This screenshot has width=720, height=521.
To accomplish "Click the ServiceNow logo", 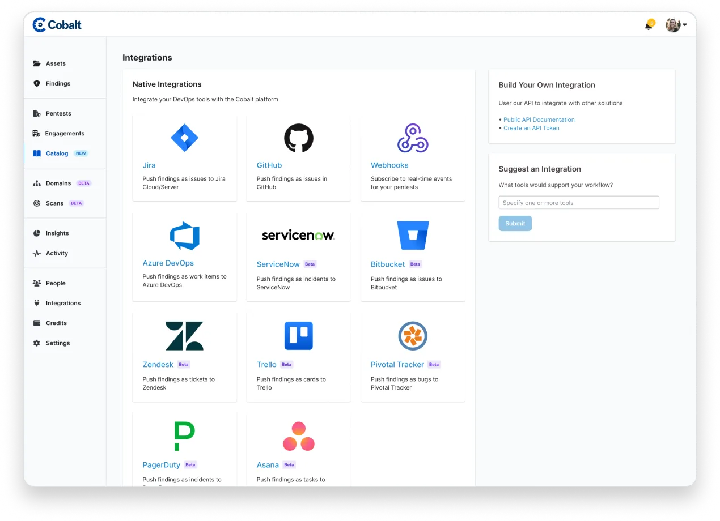I will (299, 236).
